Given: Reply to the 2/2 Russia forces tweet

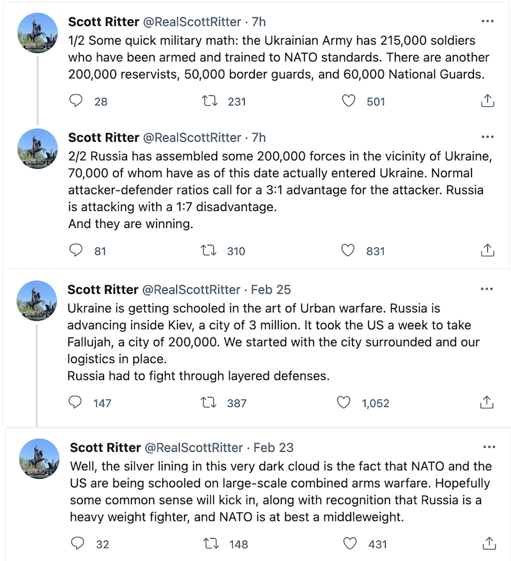Looking at the screenshot, I should pos(76,250).
